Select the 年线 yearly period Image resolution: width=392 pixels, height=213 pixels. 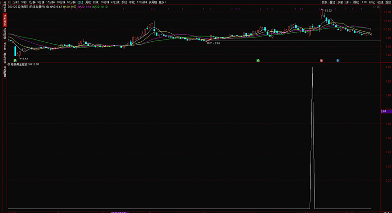tap(132, 2)
